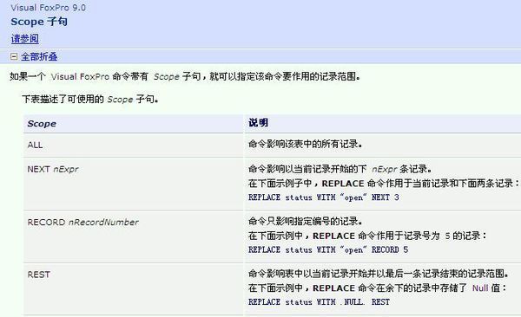This screenshot has width=521, height=317.
Task: Click the 下表描述了可使用的 Scope 子句 sentence
Action: pos(90,99)
